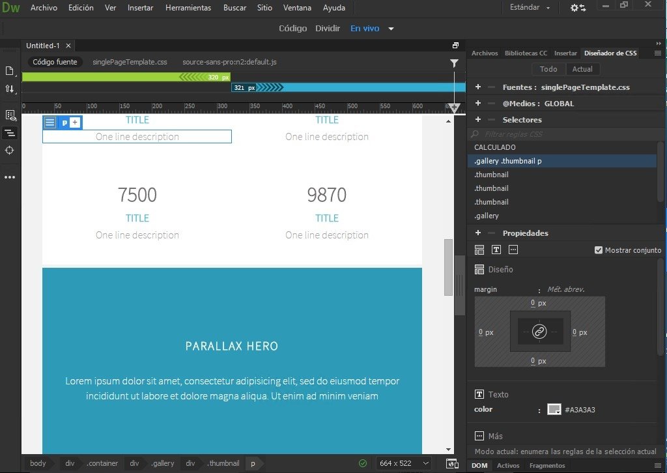Open sync settings gear icon
This screenshot has width=667, height=473.
pos(578,8)
